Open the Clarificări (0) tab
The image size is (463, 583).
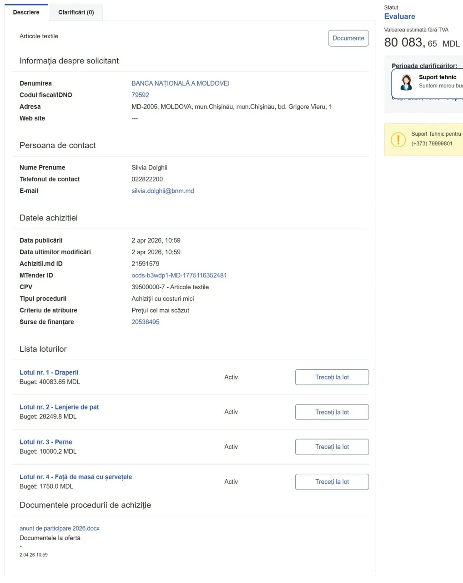[x=76, y=12]
